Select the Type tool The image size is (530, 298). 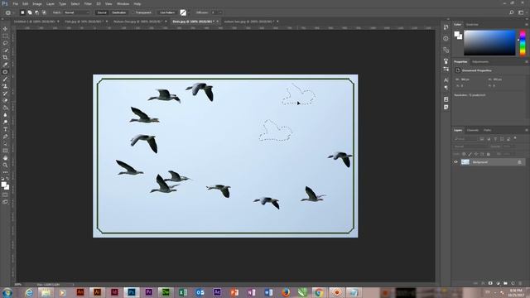click(x=5, y=129)
